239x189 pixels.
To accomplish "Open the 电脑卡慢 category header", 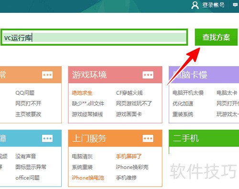I will 190,75.
